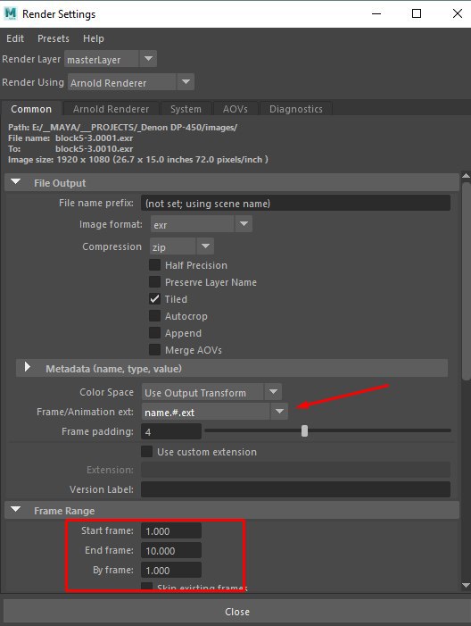Open the Presets menu
The image size is (471, 626).
pos(54,38)
